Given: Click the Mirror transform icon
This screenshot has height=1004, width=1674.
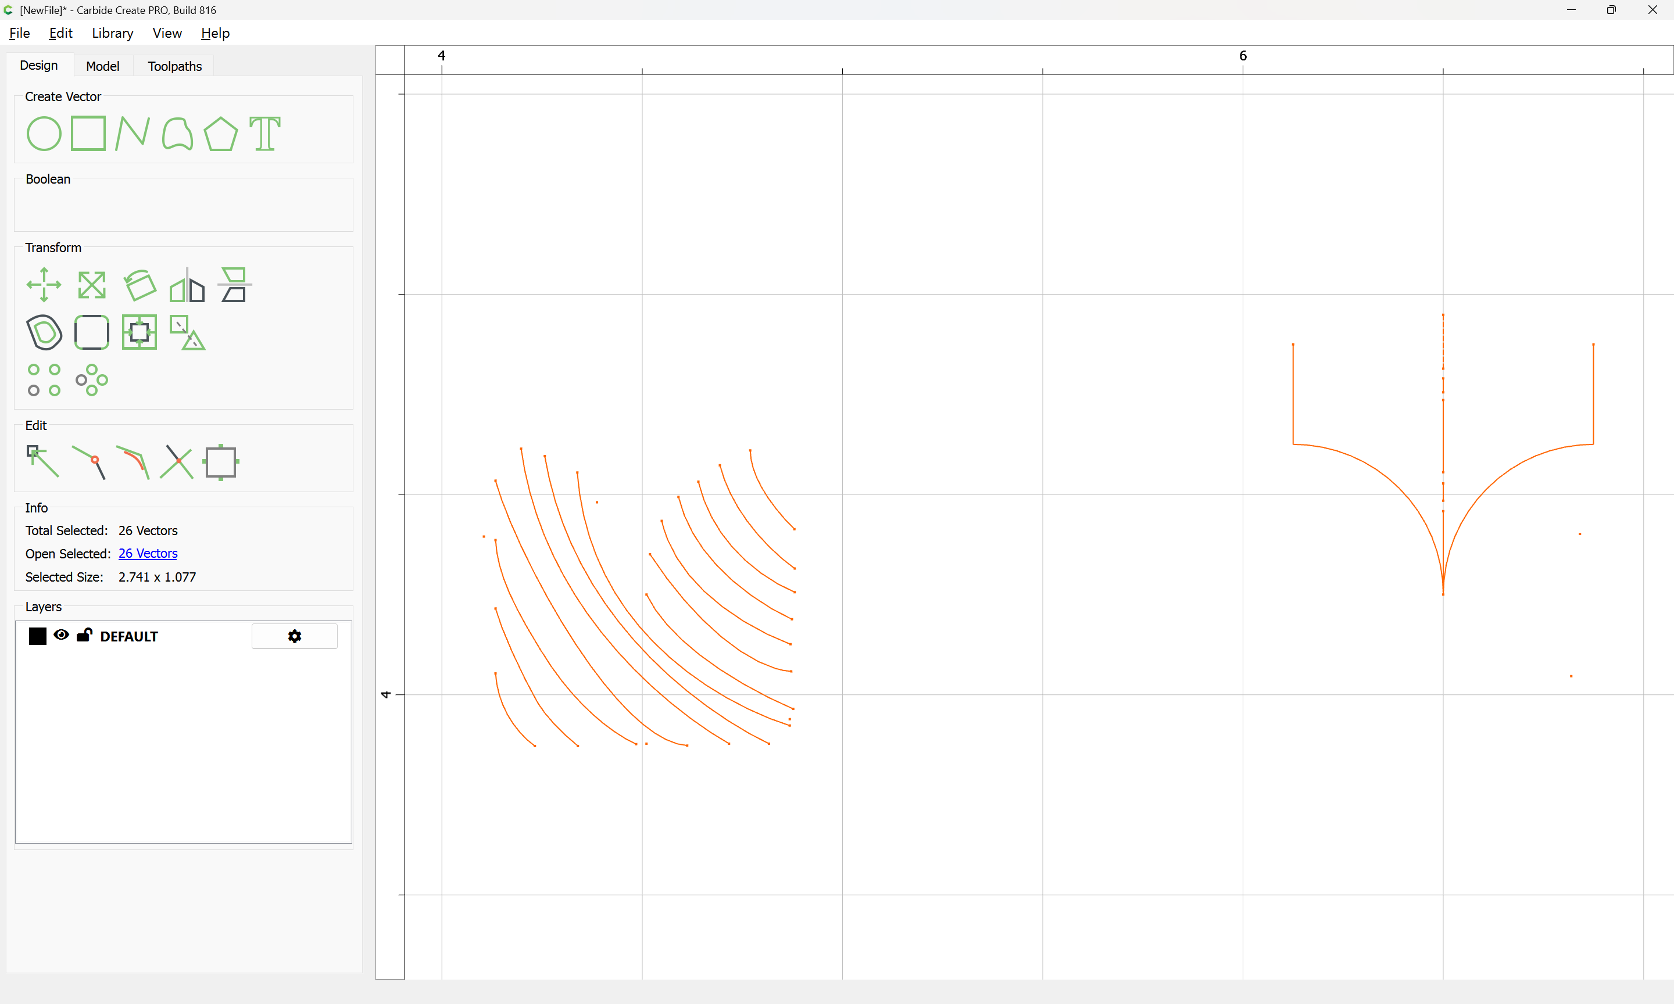Looking at the screenshot, I should [x=187, y=285].
